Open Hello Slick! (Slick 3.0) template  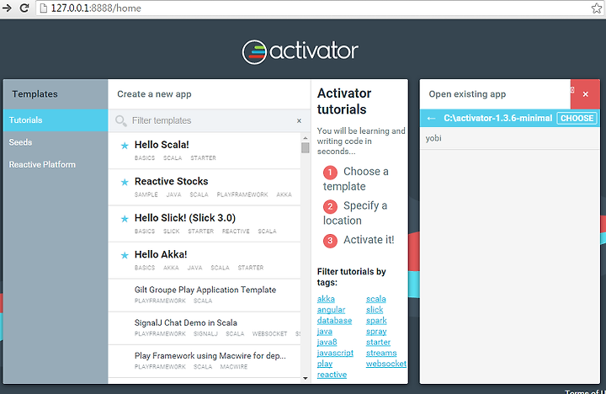tap(205, 224)
